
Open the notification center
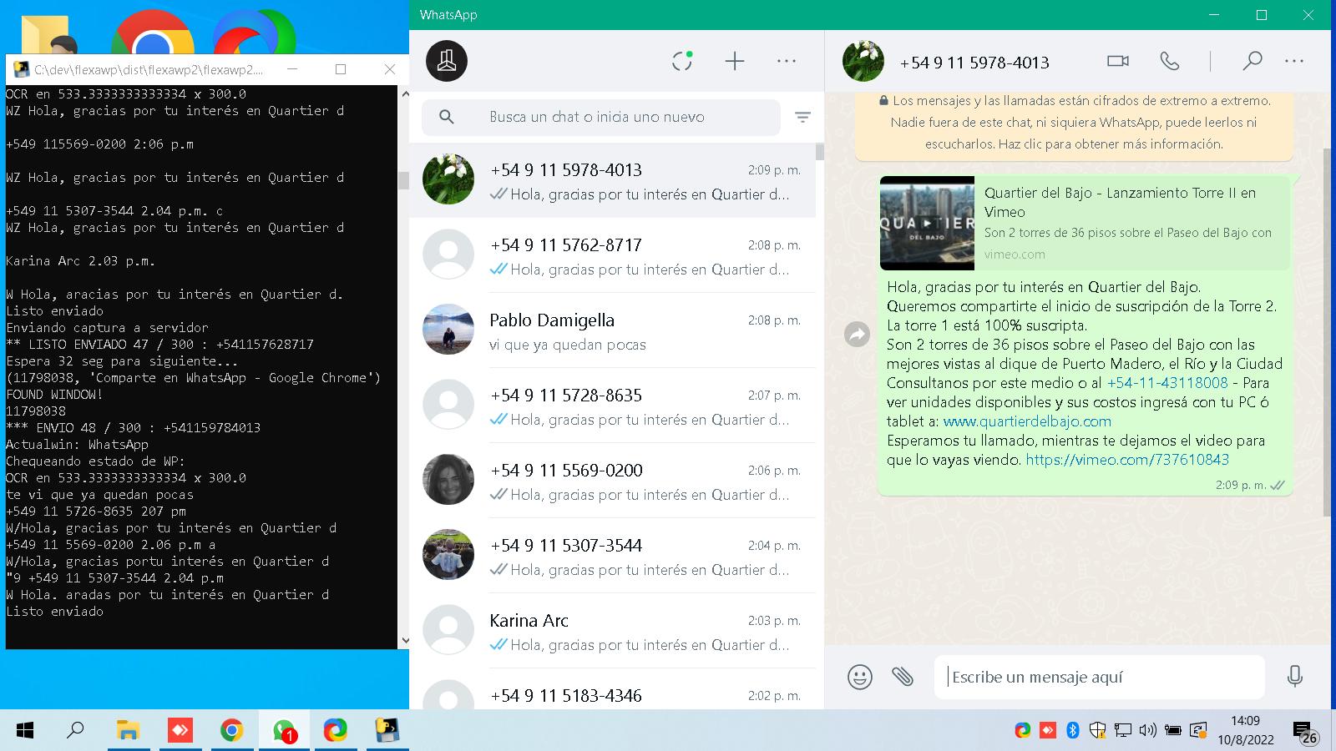coord(1305,732)
